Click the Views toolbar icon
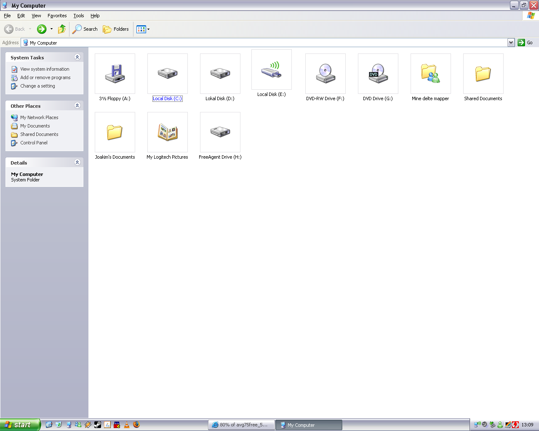Viewport: 539px width, 431px height. click(141, 29)
